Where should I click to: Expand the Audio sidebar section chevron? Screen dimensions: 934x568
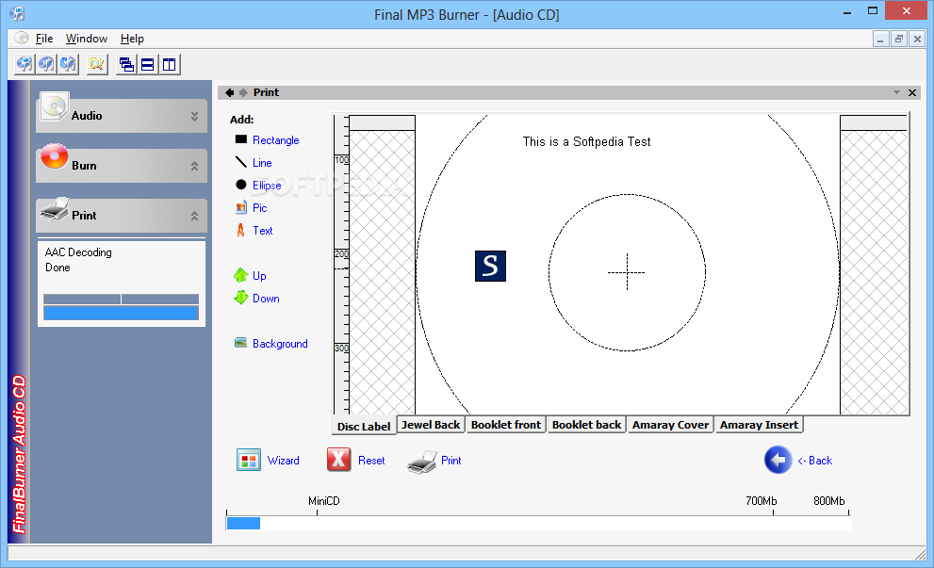(x=194, y=116)
